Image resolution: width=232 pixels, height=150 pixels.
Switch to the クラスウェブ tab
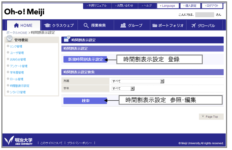point(59,25)
